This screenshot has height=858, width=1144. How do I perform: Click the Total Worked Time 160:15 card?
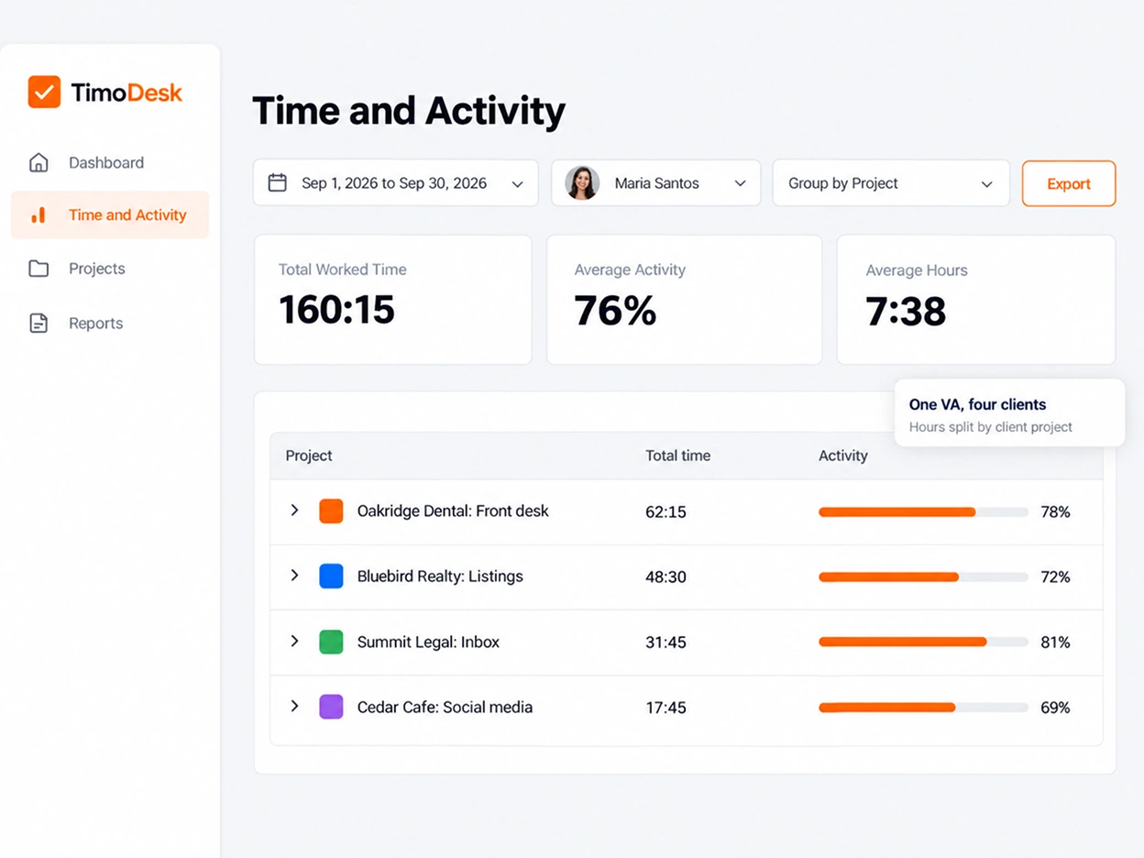392,300
